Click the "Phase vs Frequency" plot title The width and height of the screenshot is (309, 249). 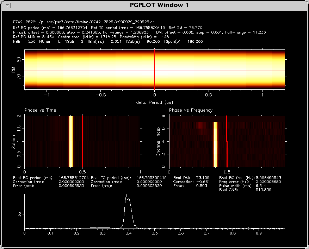click(x=191, y=110)
